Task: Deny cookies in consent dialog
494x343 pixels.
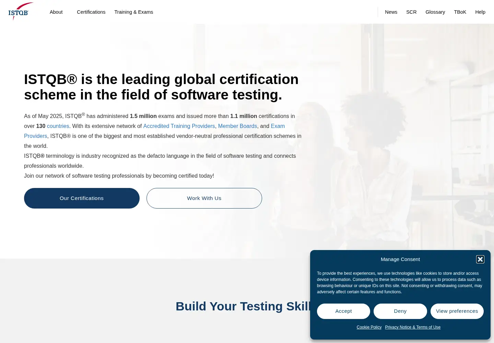Action: [400, 311]
